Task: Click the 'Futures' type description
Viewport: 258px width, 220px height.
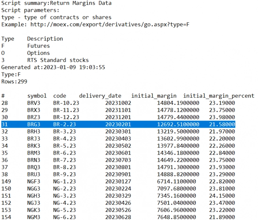Action: point(38,46)
